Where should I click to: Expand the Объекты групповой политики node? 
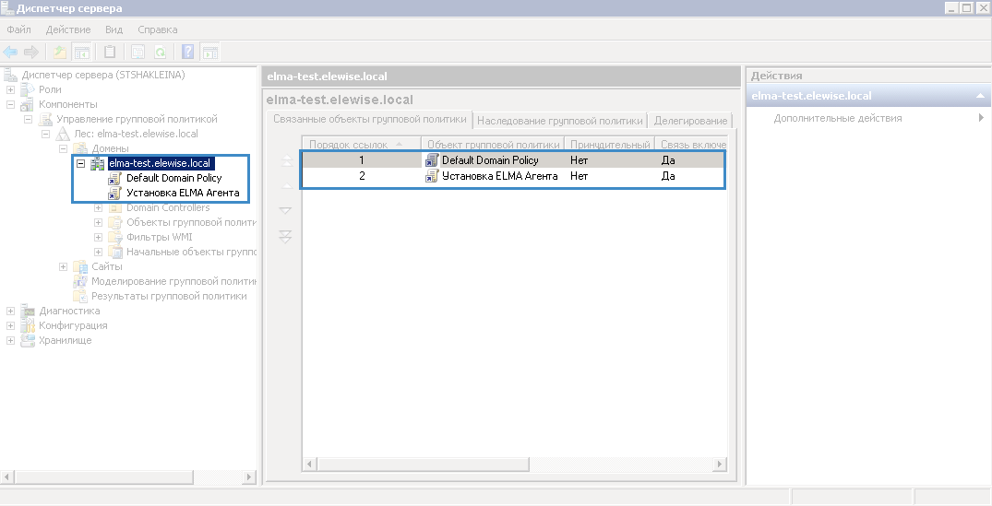coord(98,222)
